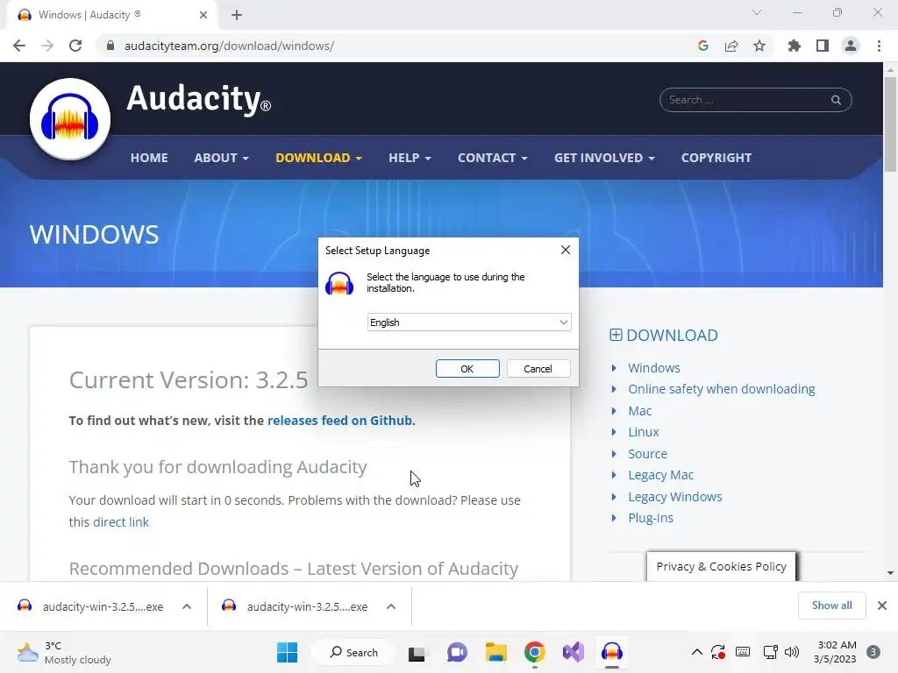Close the downloads bar
This screenshot has height=673, width=898.
[882, 606]
